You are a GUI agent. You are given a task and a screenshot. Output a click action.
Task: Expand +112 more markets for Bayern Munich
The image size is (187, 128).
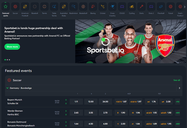pyautogui.click(x=177, y=102)
